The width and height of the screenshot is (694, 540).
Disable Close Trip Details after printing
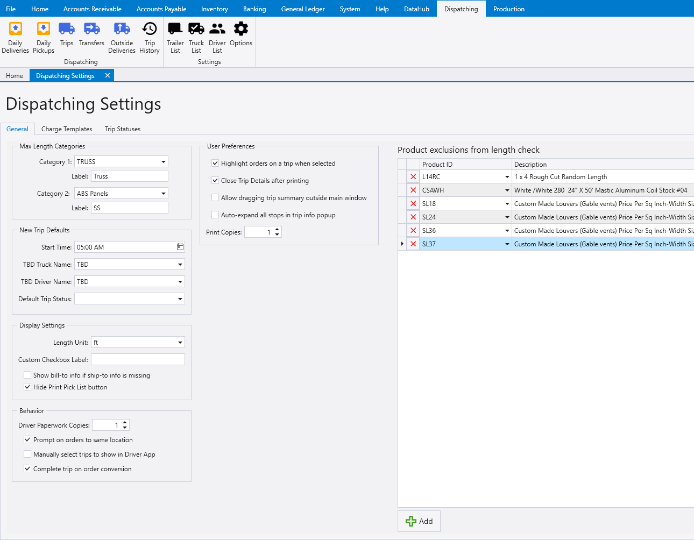pyautogui.click(x=215, y=181)
